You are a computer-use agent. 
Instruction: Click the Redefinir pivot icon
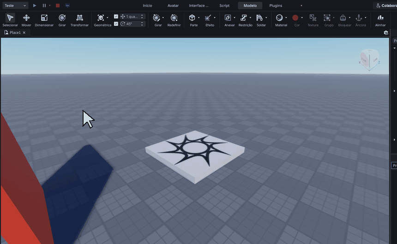tap(174, 18)
